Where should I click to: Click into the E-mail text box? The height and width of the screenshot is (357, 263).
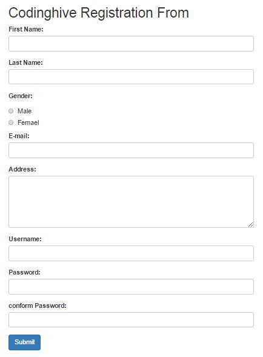(131, 150)
